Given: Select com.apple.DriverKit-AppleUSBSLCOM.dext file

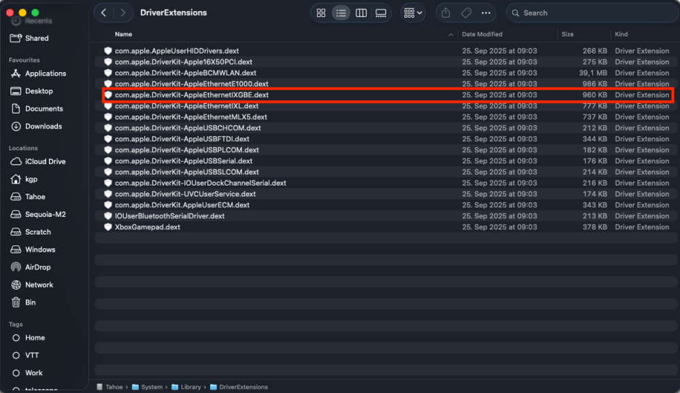Looking at the screenshot, I should [386, 172].
